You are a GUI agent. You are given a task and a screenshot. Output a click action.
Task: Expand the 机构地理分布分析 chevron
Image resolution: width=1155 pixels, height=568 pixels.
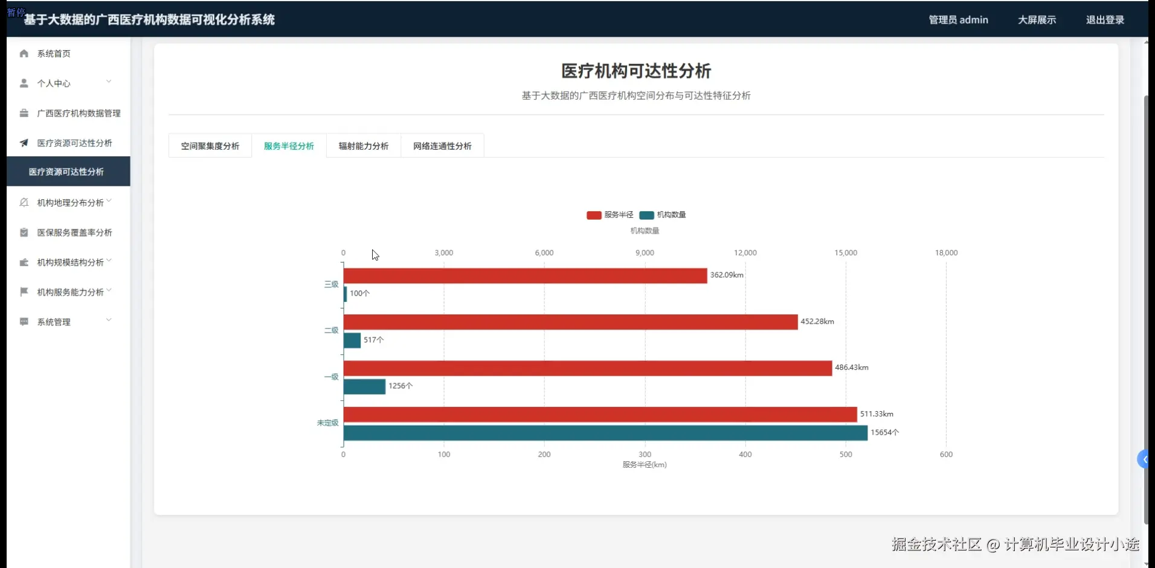click(109, 201)
